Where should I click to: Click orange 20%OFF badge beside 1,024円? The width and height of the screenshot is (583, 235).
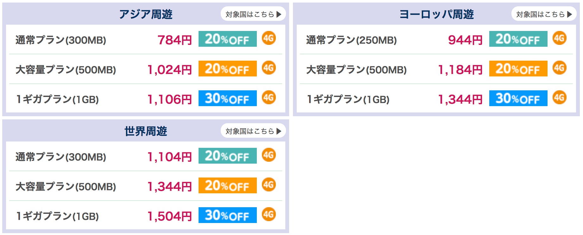click(x=228, y=69)
